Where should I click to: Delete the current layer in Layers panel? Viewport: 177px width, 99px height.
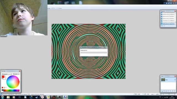(x=164, y=91)
